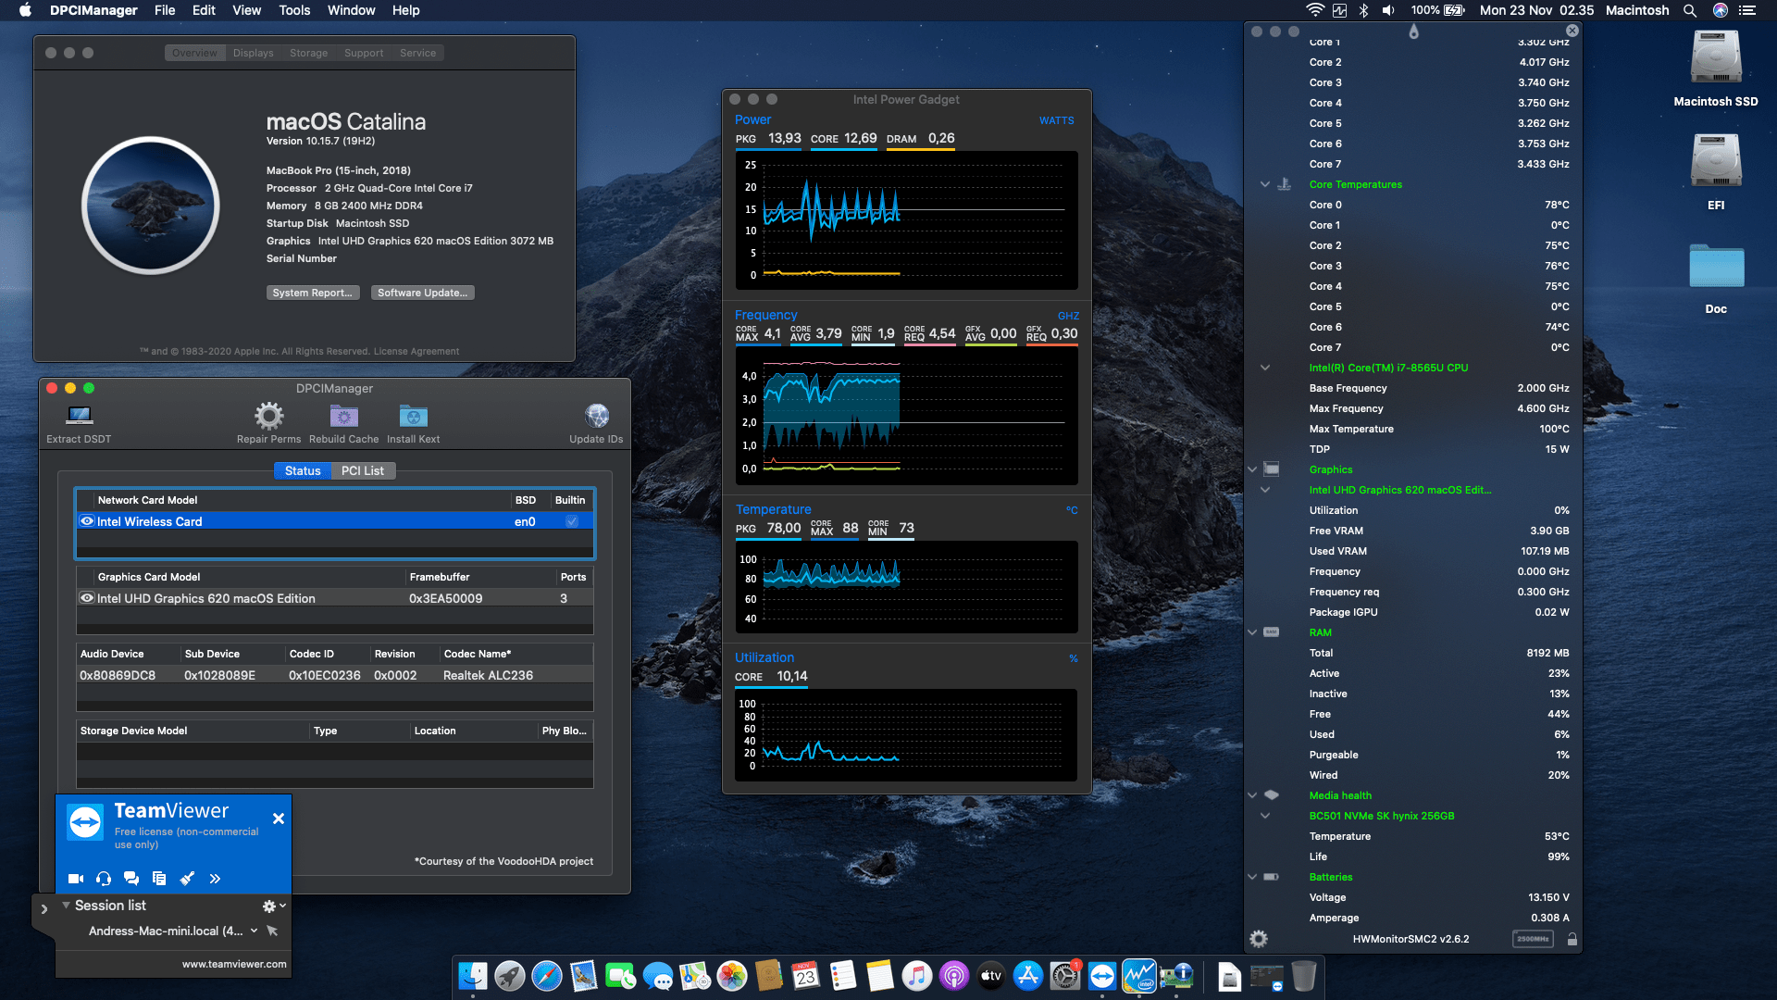The width and height of the screenshot is (1777, 1000).
Task: Open EFI volume on desktop
Action: pos(1716,172)
